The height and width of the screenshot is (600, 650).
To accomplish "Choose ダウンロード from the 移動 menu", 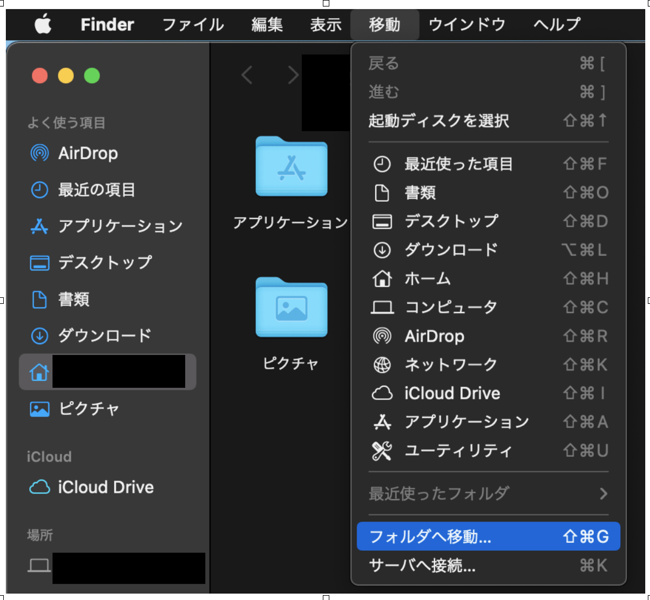I will 489,250.
